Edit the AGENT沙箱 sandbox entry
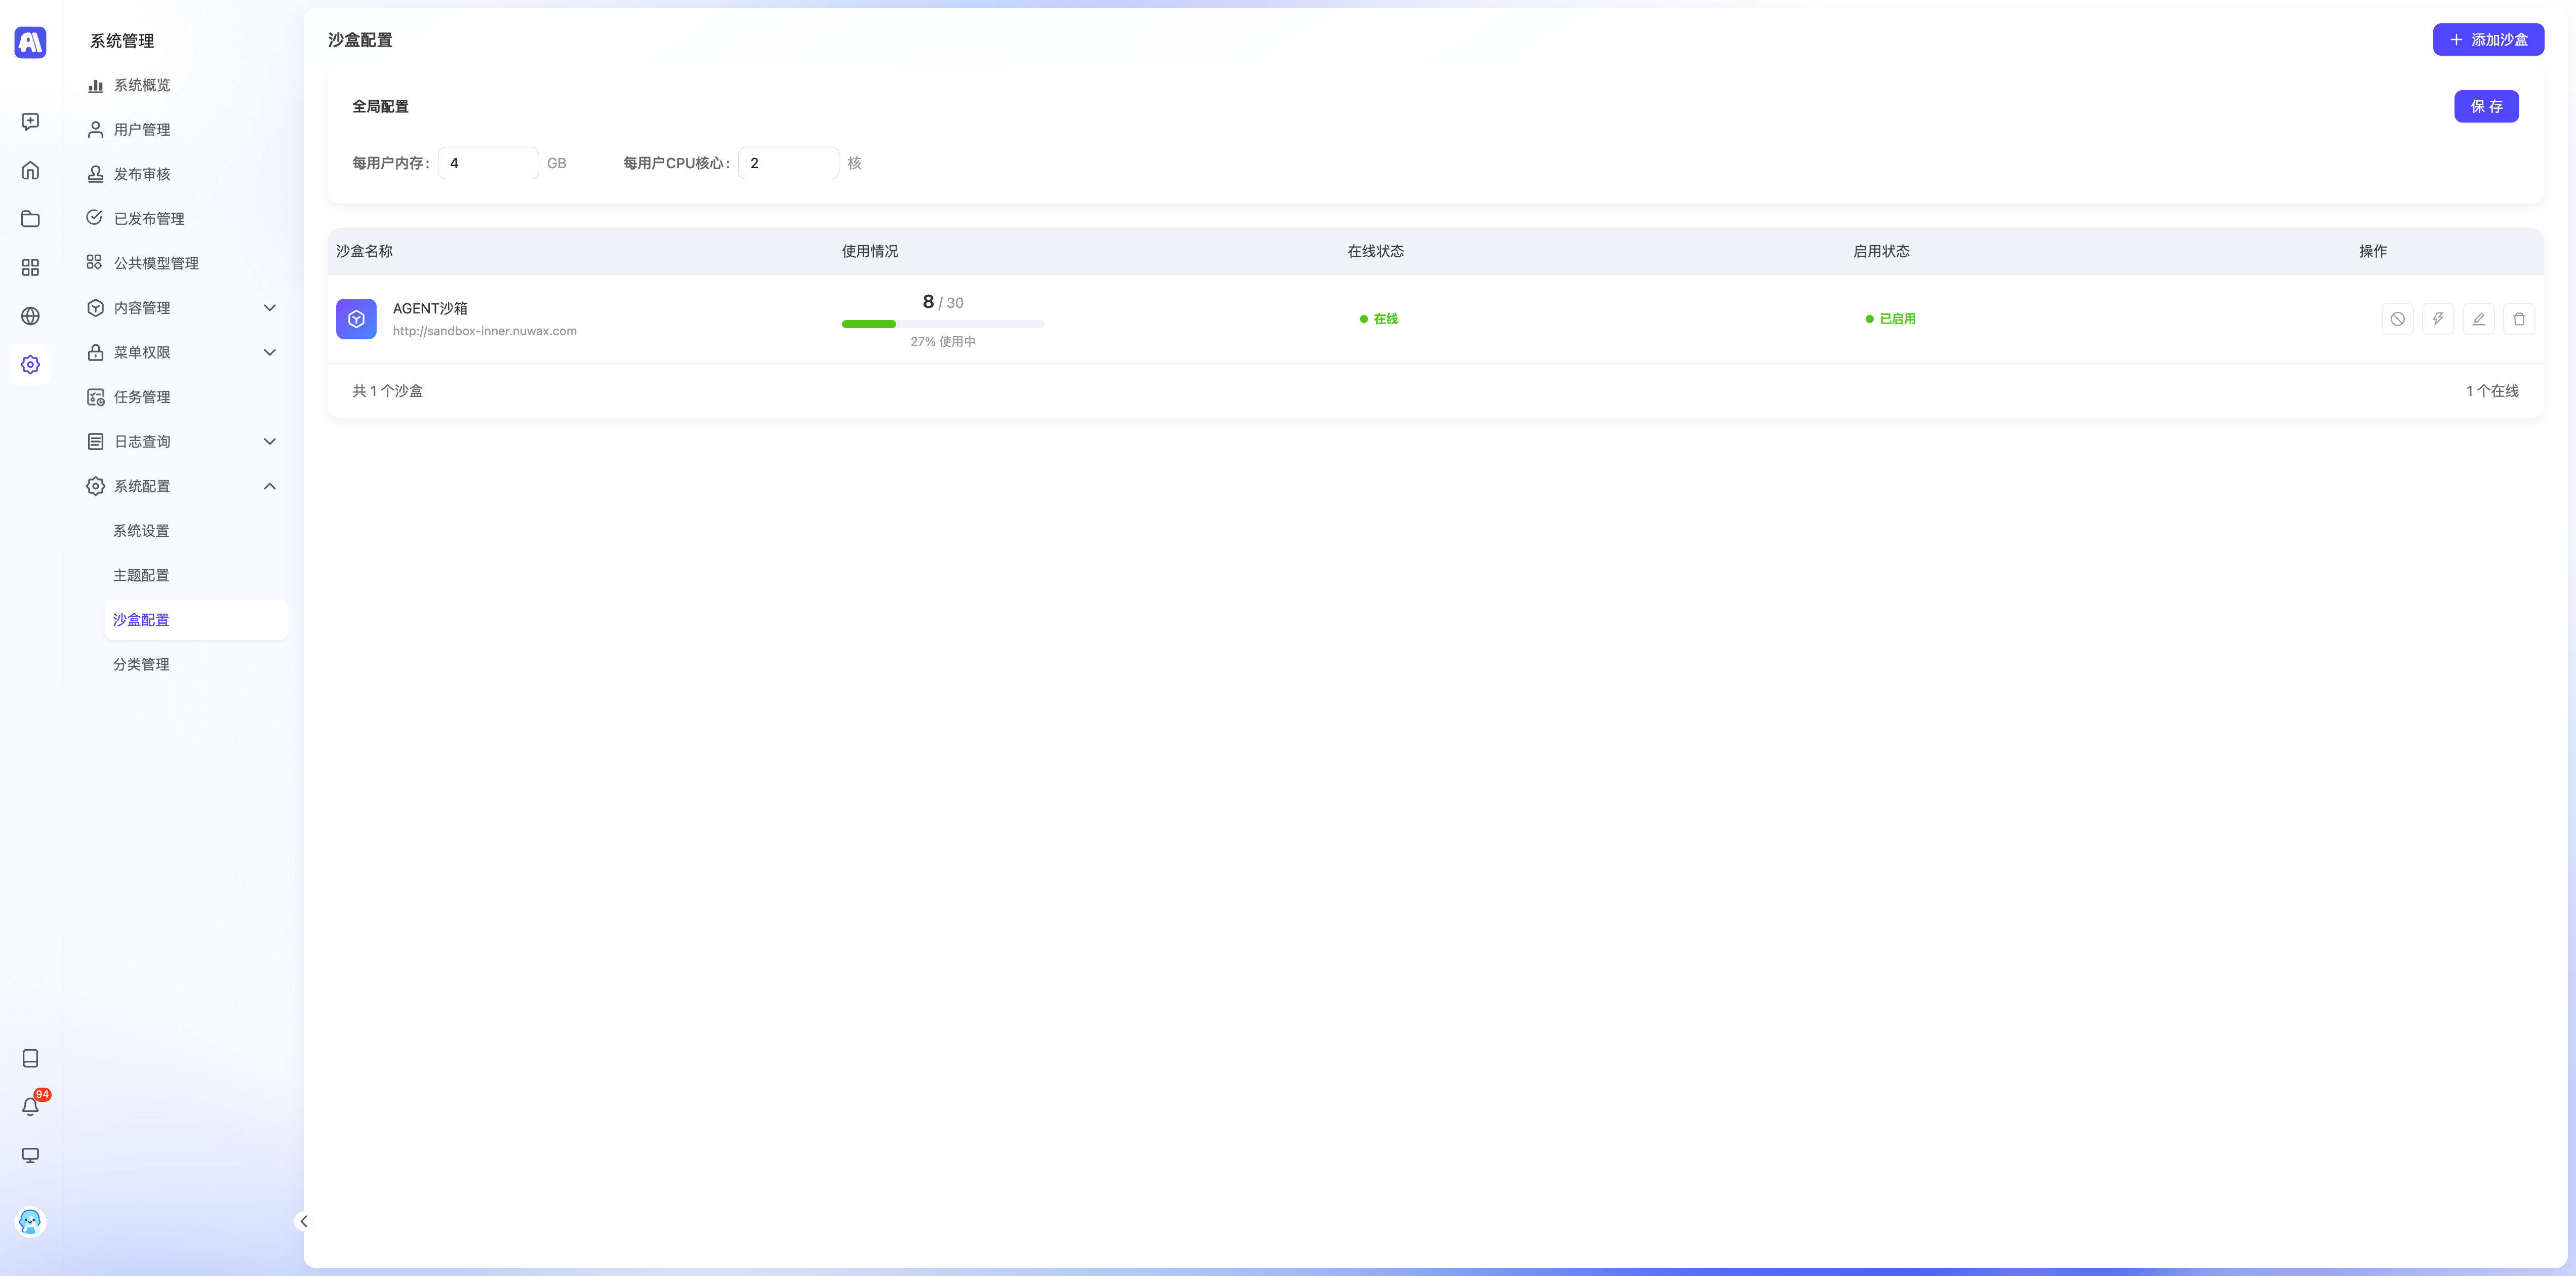Image resolution: width=2576 pixels, height=1276 pixels. coord(2478,319)
